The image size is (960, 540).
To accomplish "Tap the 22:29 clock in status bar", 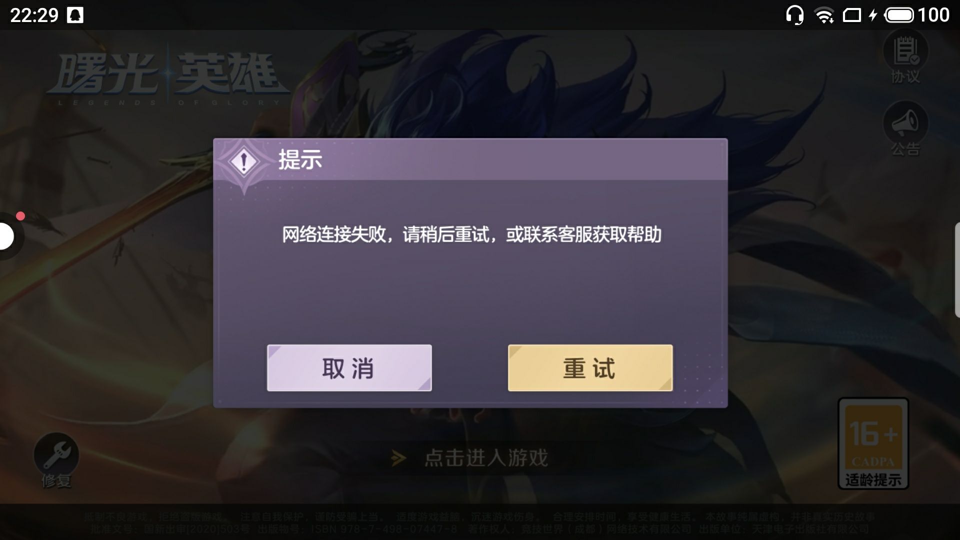I will (x=34, y=15).
